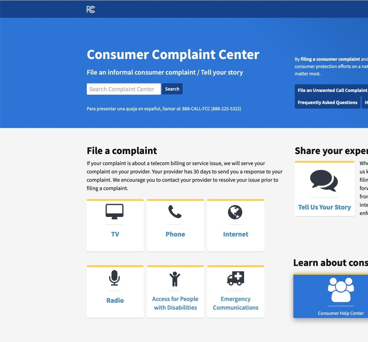Open the Phone complaint link
This screenshot has width=368, height=342.
coord(175,234)
